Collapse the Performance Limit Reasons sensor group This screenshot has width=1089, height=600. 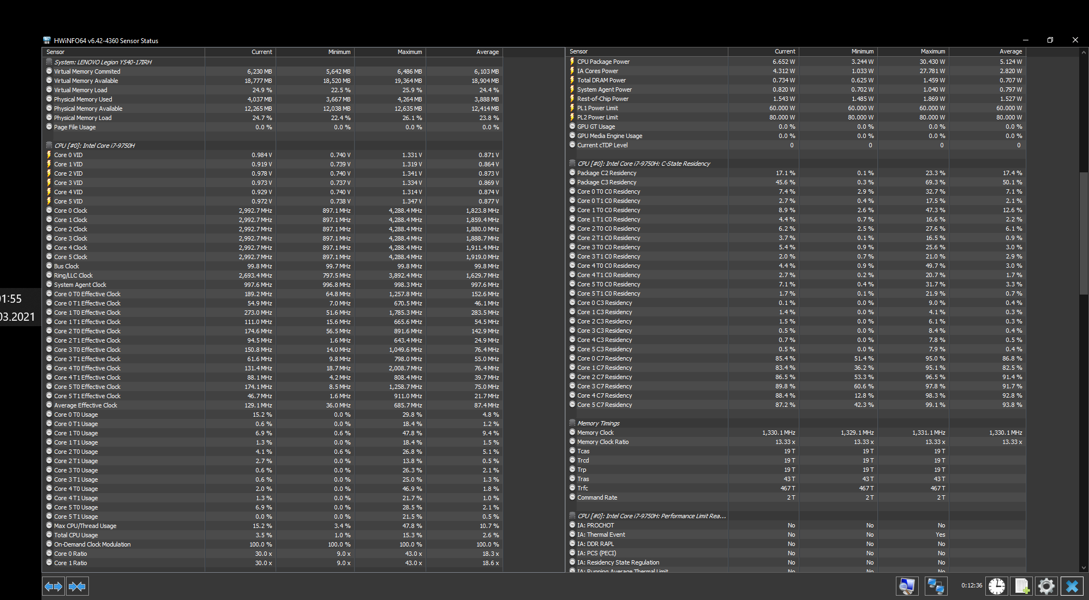[572, 516]
